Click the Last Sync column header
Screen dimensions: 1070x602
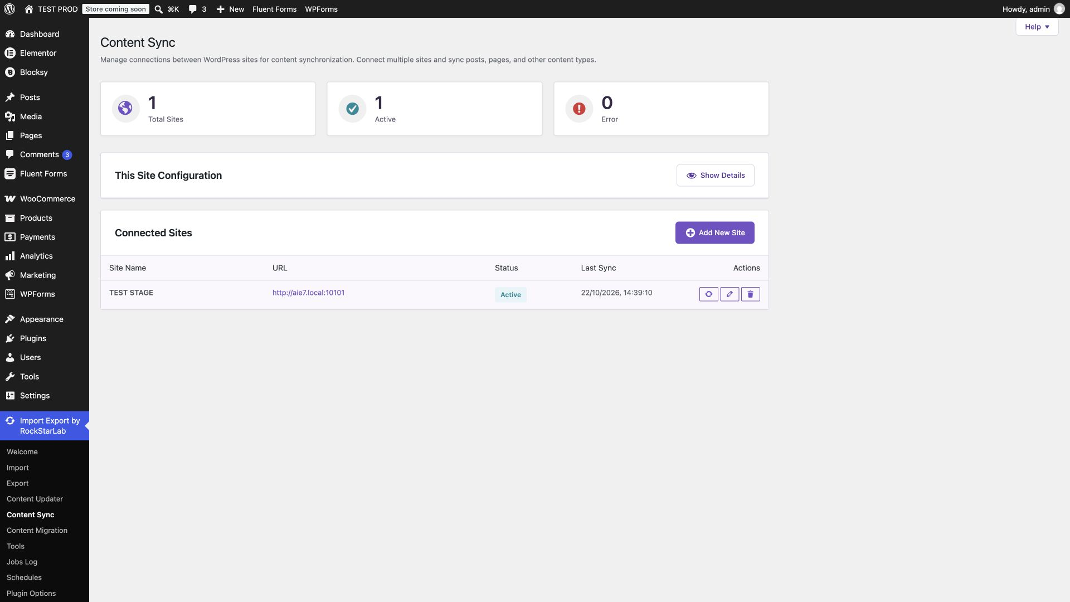[599, 268]
